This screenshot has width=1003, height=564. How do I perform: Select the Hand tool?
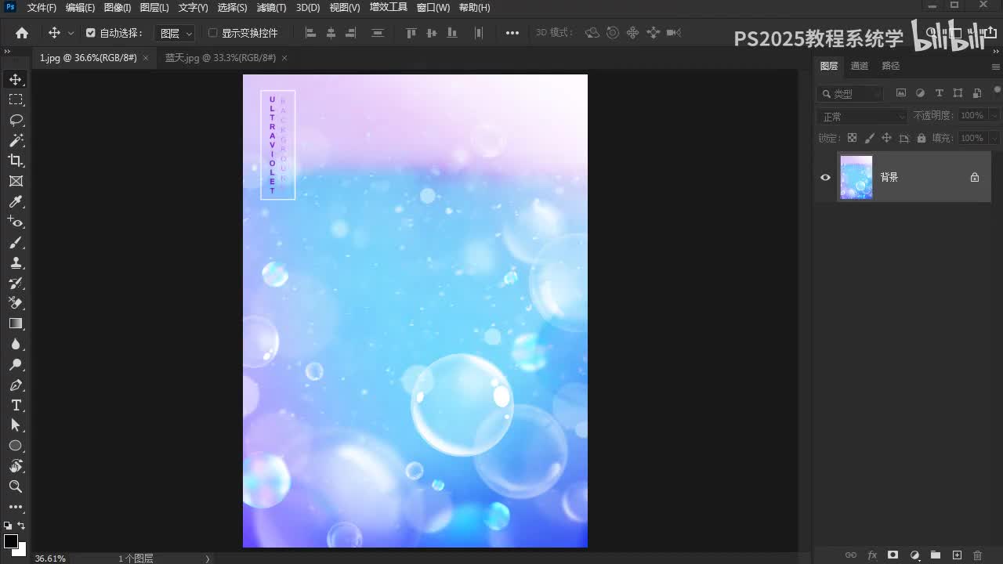[16, 466]
